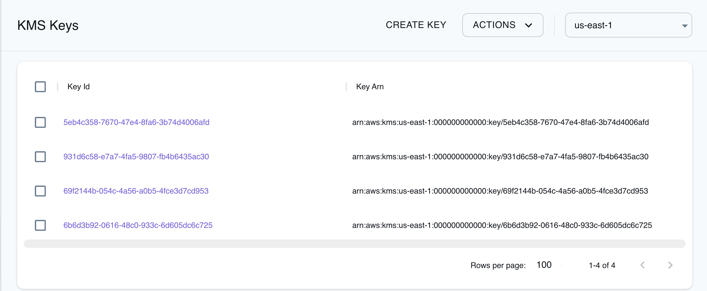Check the box for key 69f2144b-054c-4a56-a0b5-4fce3d7cd953
The height and width of the screenshot is (291, 707).
40,191
